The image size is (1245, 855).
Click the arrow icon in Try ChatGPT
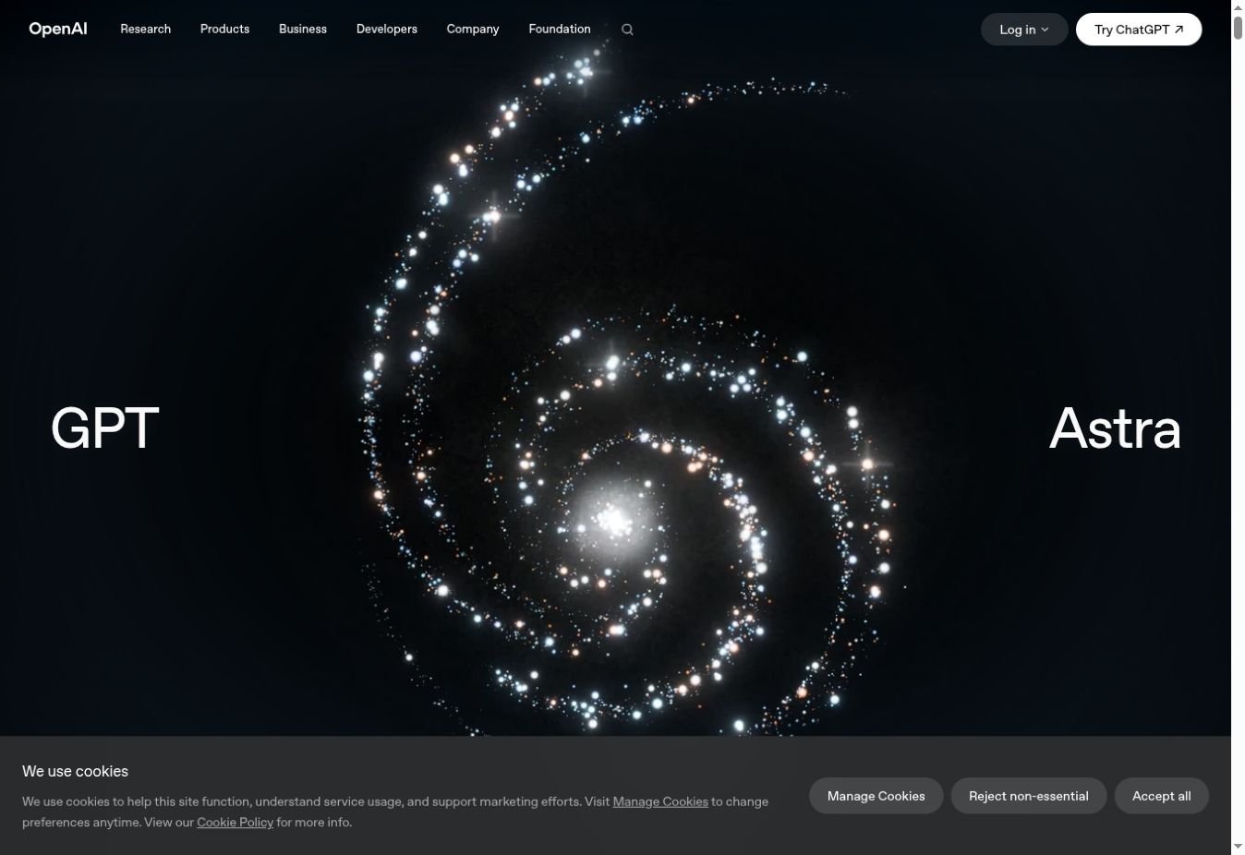point(1179,30)
